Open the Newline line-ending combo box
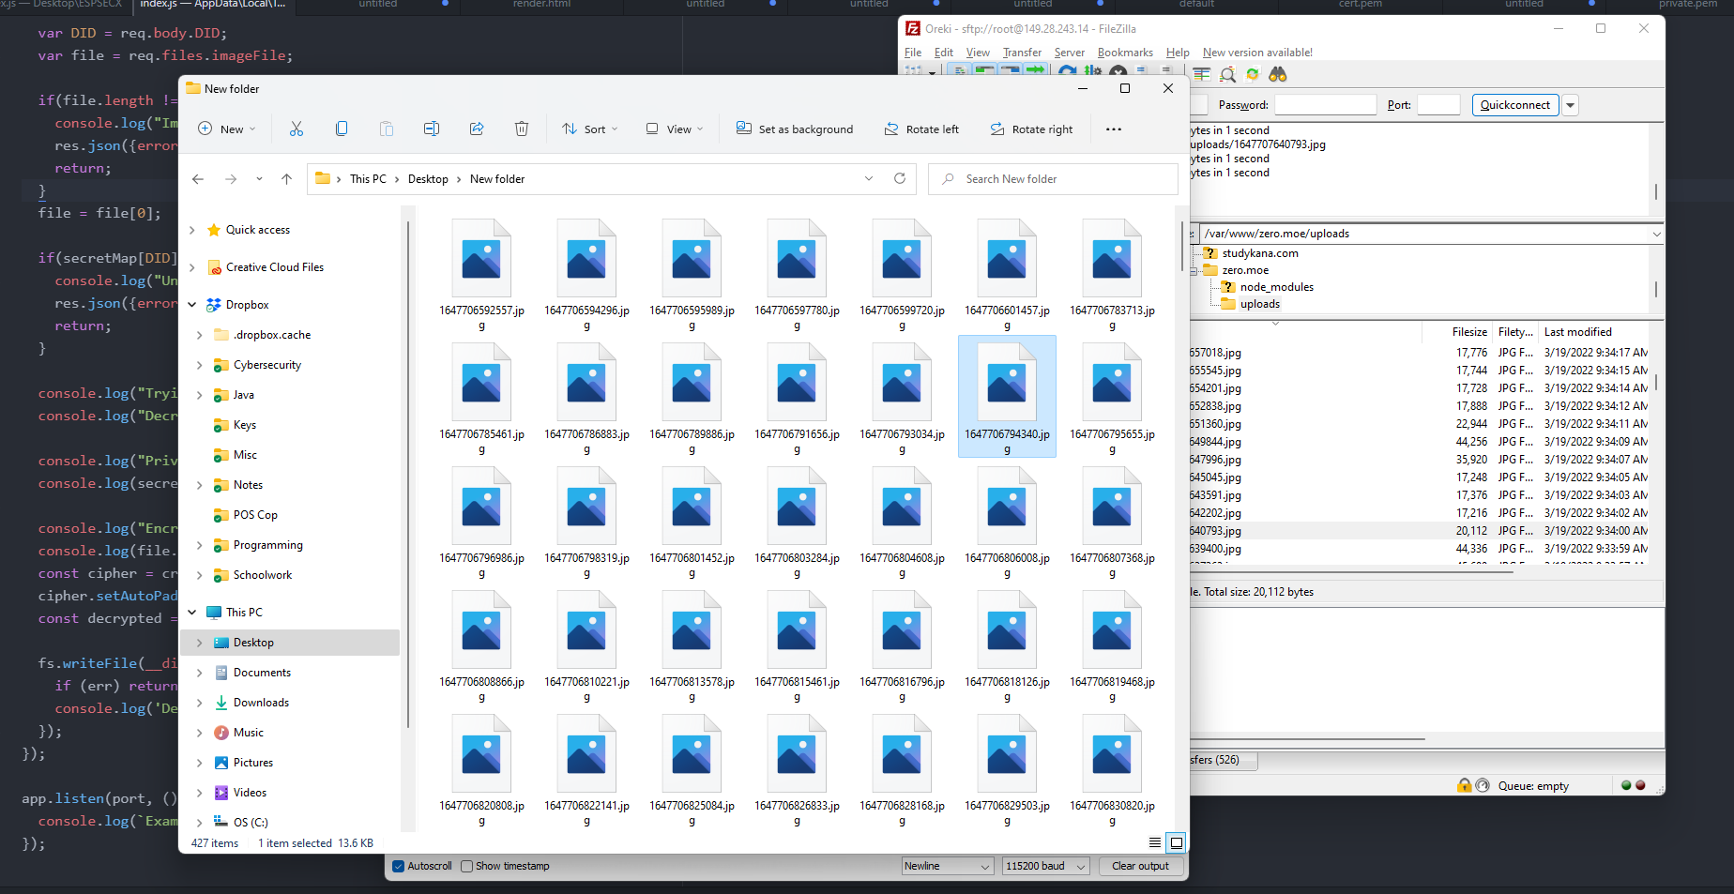This screenshot has width=1734, height=894. pyautogui.click(x=948, y=866)
